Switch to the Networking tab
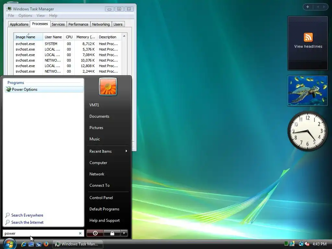Viewport: 332px width, 249px height. click(101, 24)
